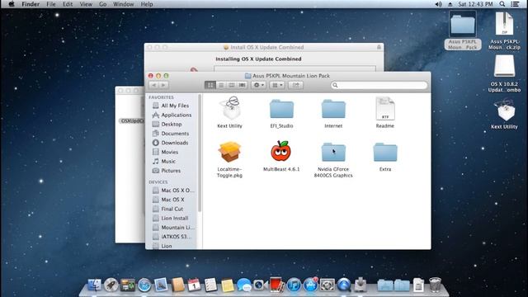
Task: Open Safari from the Dock
Action: pos(144,285)
